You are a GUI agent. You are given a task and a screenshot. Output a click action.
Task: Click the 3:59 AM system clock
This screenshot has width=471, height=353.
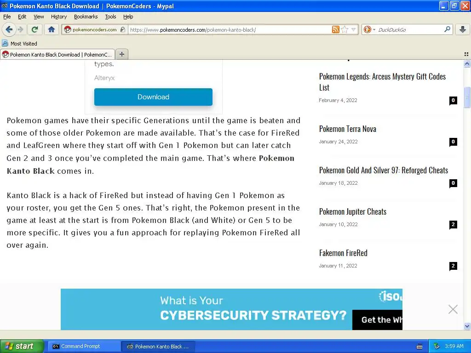(454, 347)
